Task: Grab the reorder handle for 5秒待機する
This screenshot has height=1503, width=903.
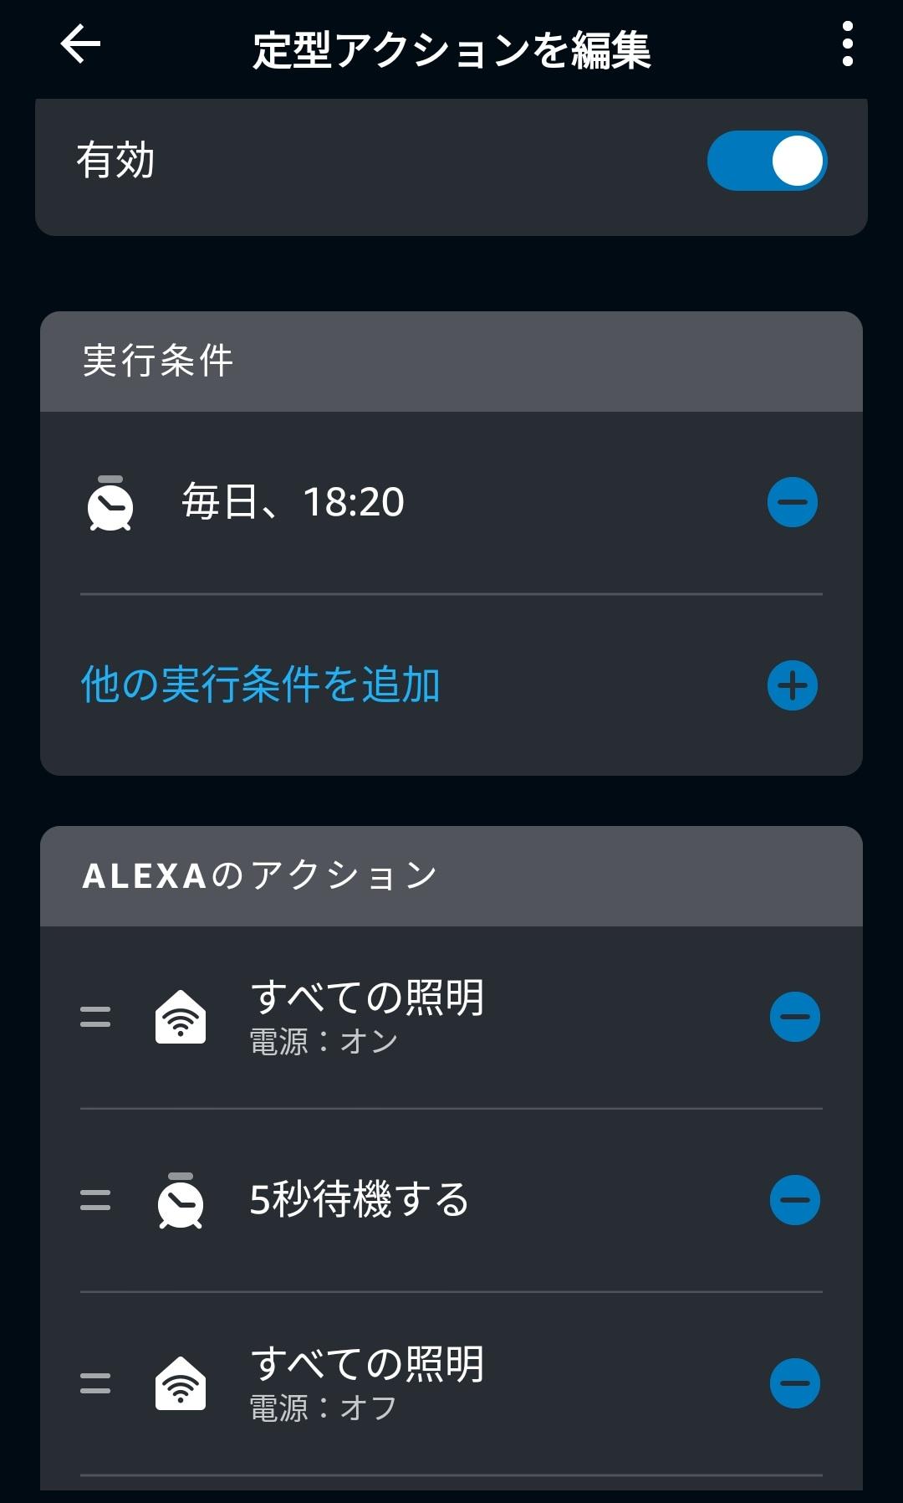Action: coord(95,1200)
